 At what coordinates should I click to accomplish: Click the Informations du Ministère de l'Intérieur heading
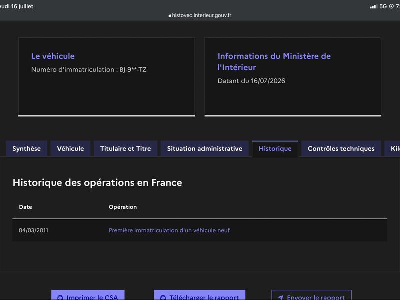pyautogui.click(x=274, y=62)
